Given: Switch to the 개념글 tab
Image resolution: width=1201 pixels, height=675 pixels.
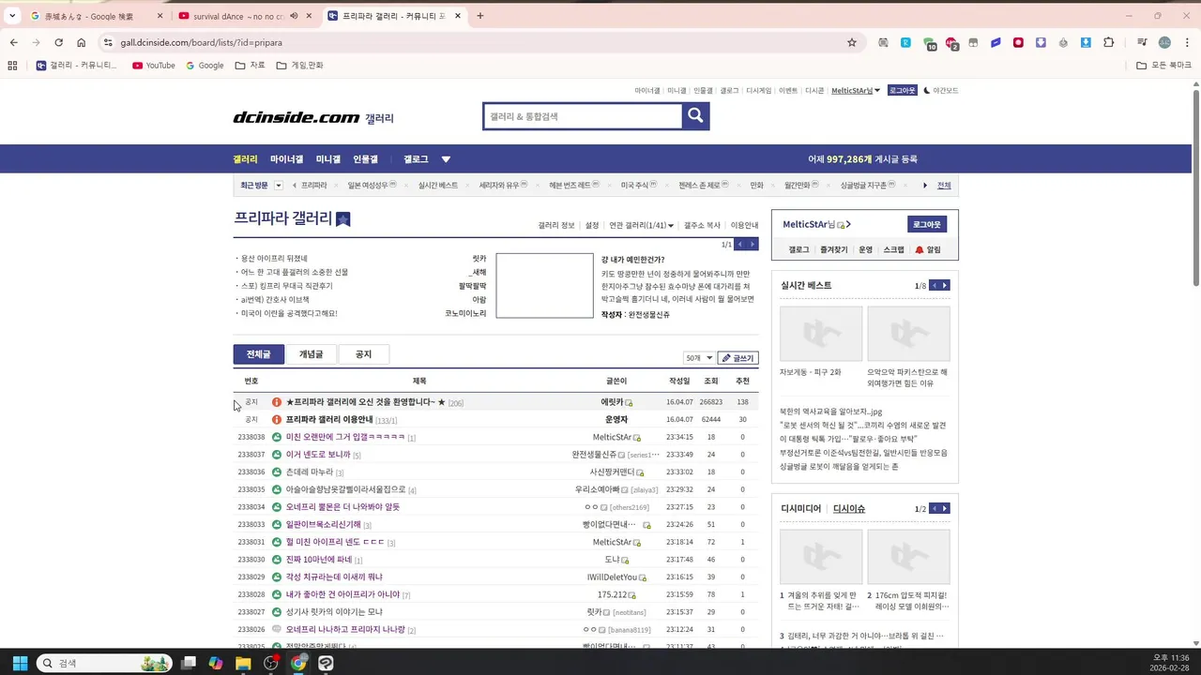Looking at the screenshot, I should 311,354.
